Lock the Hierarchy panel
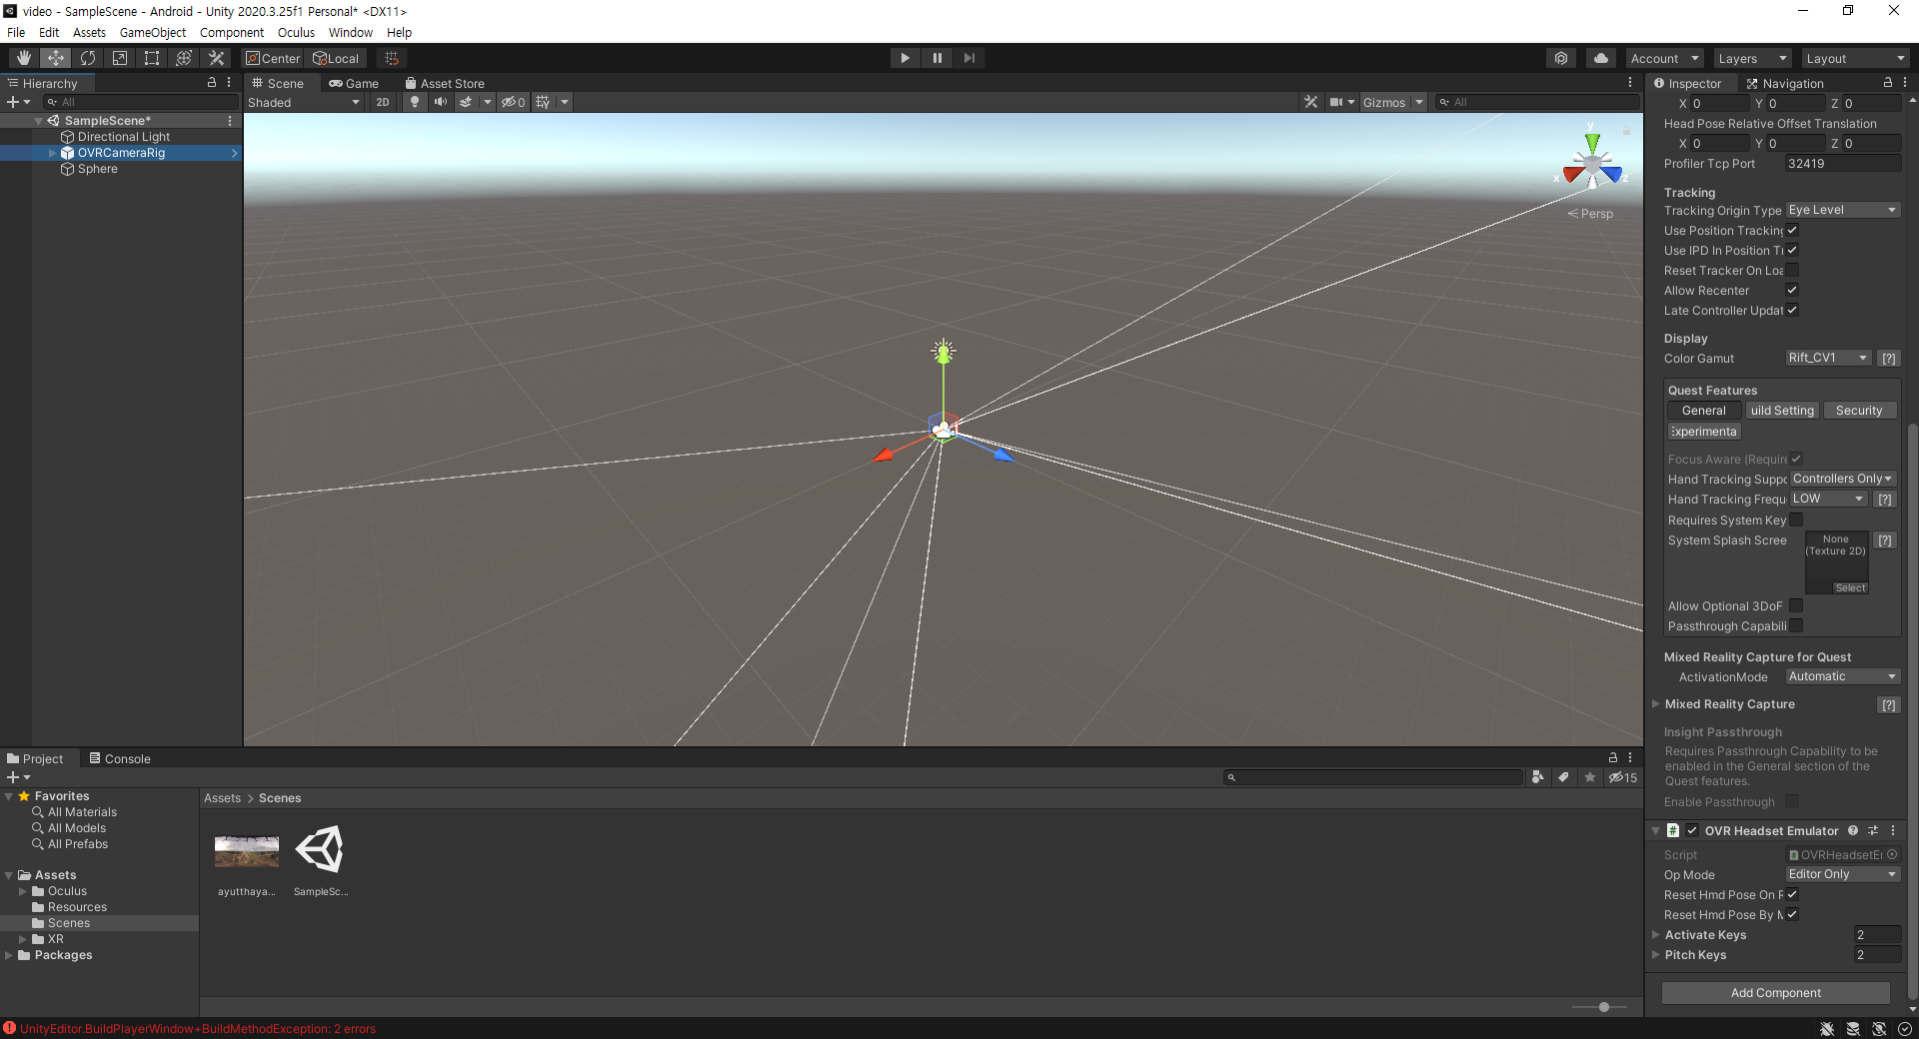This screenshot has height=1039, width=1919. [211, 83]
